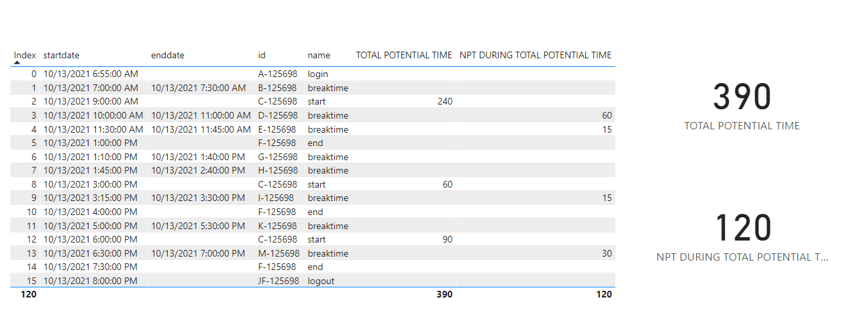Select the NPT value 60 in row D-125698
Screen dimensions: 849x333
pyautogui.click(x=607, y=115)
